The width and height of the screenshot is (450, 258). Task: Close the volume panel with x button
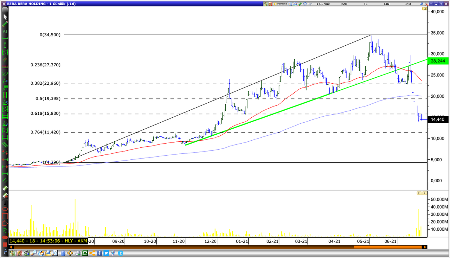pos(424,193)
